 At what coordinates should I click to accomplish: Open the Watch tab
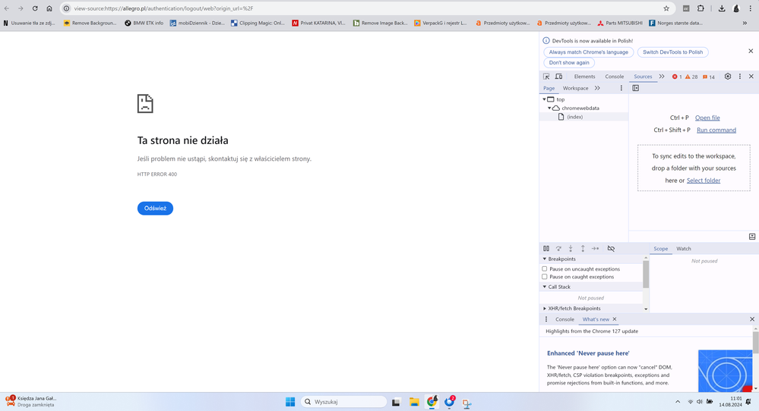pyautogui.click(x=684, y=249)
